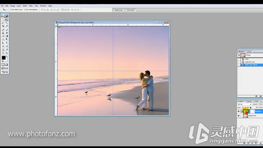Select the Type tool
The width and height of the screenshot is (263, 148).
(x=7, y=43)
